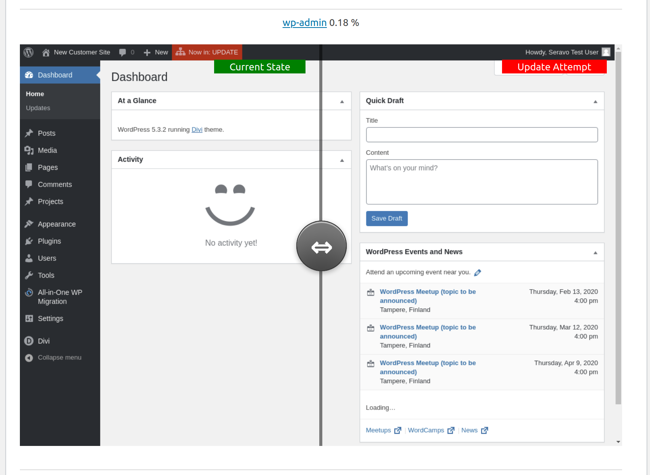Click the Posts pushpin icon

(29, 133)
